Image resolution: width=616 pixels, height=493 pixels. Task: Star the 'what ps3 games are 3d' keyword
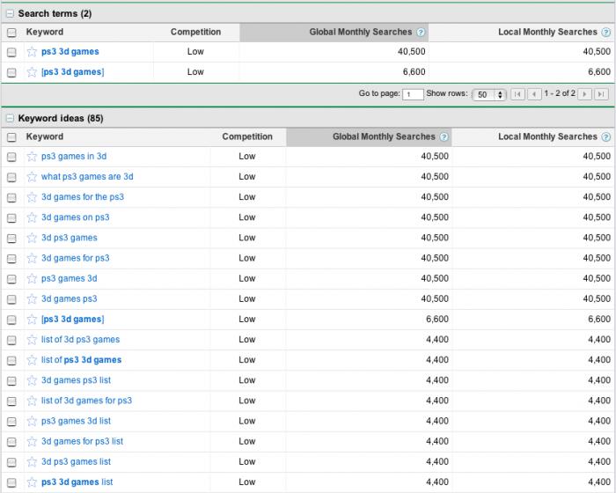(32, 177)
